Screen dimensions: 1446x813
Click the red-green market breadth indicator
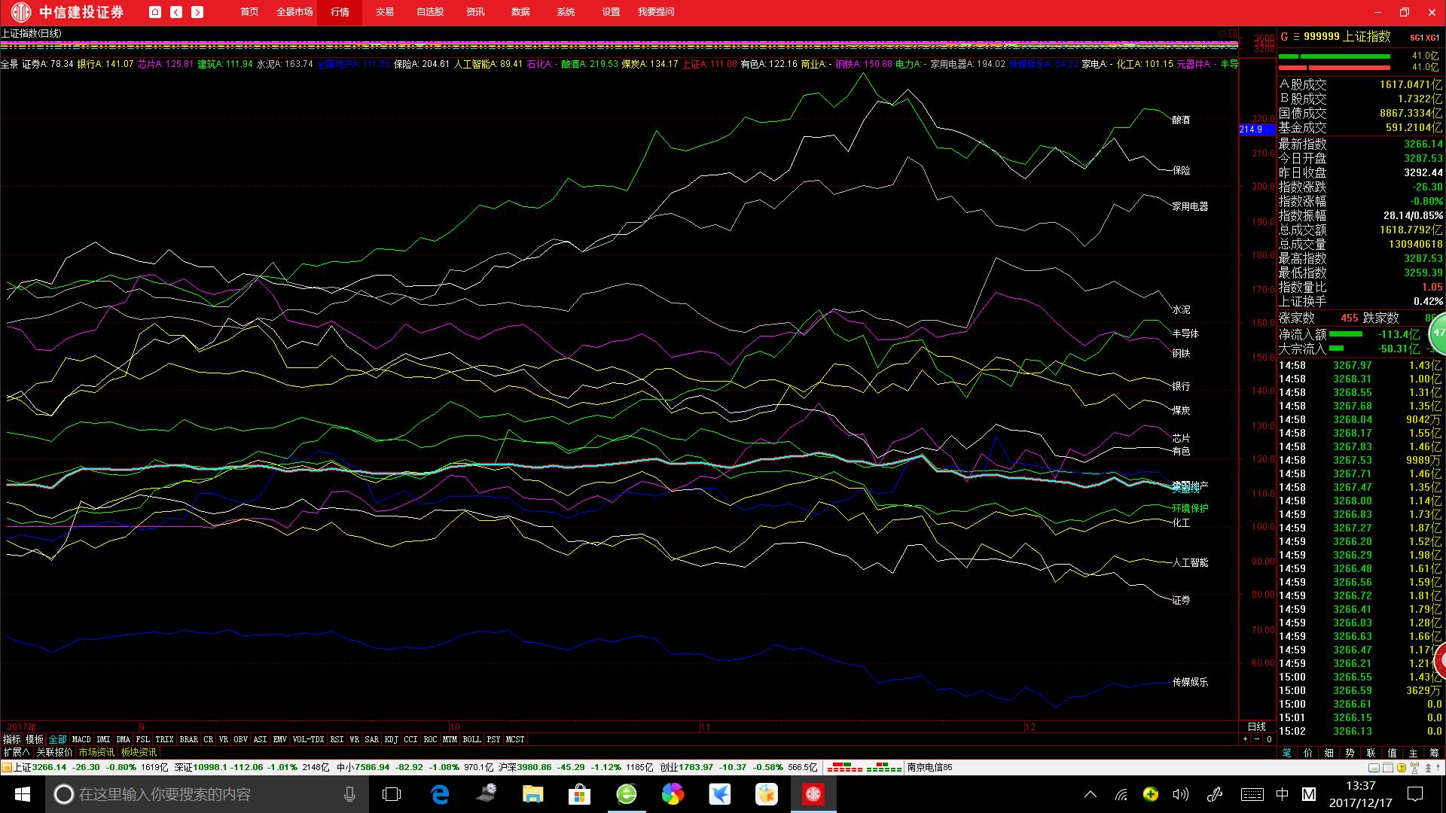[865, 768]
